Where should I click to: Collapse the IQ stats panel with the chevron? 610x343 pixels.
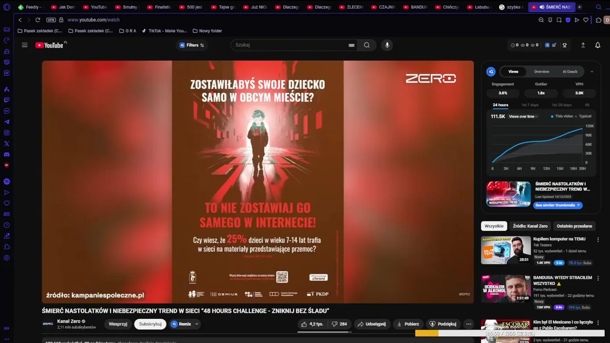click(592, 71)
